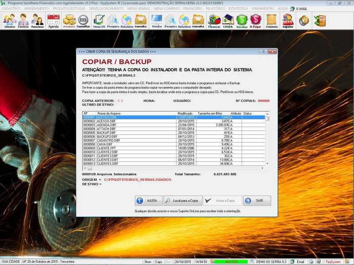Click the Tamanho em Bites column header
This screenshot has width=354, height=265.
point(213,114)
